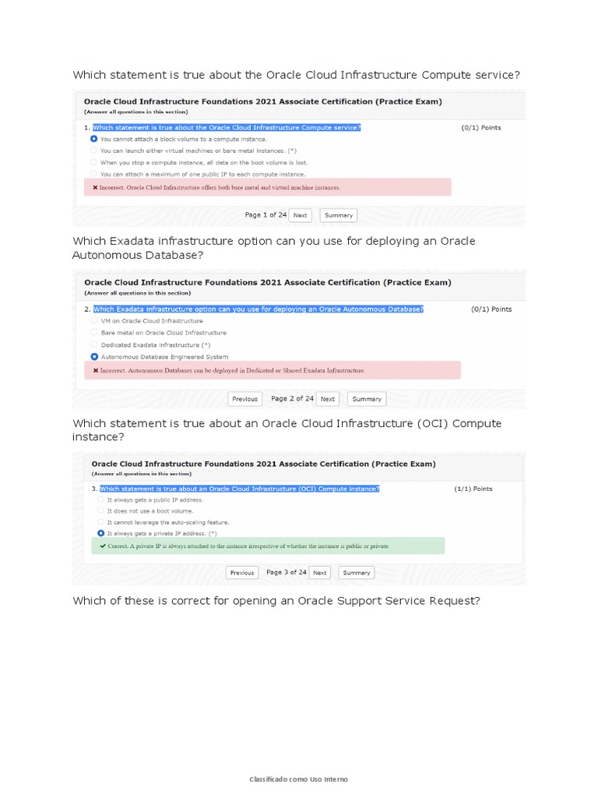Open Summary from Page 2 navigation
The image size is (598, 798).
click(367, 399)
